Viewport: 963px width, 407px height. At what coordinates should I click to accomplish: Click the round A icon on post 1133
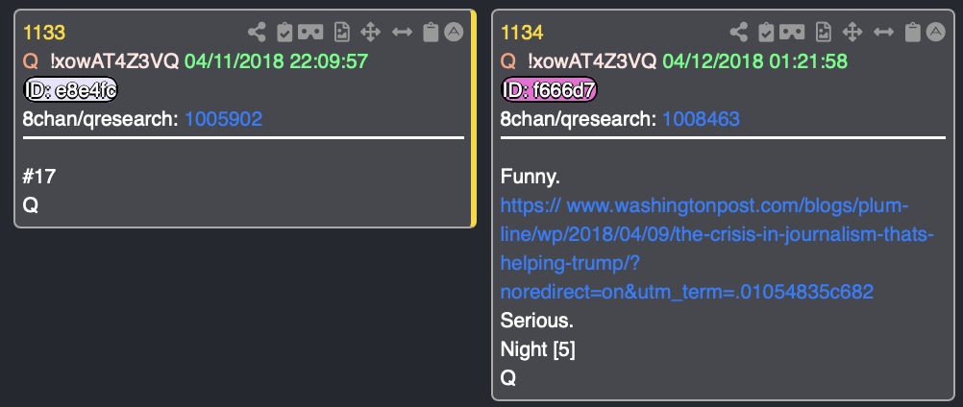(454, 32)
